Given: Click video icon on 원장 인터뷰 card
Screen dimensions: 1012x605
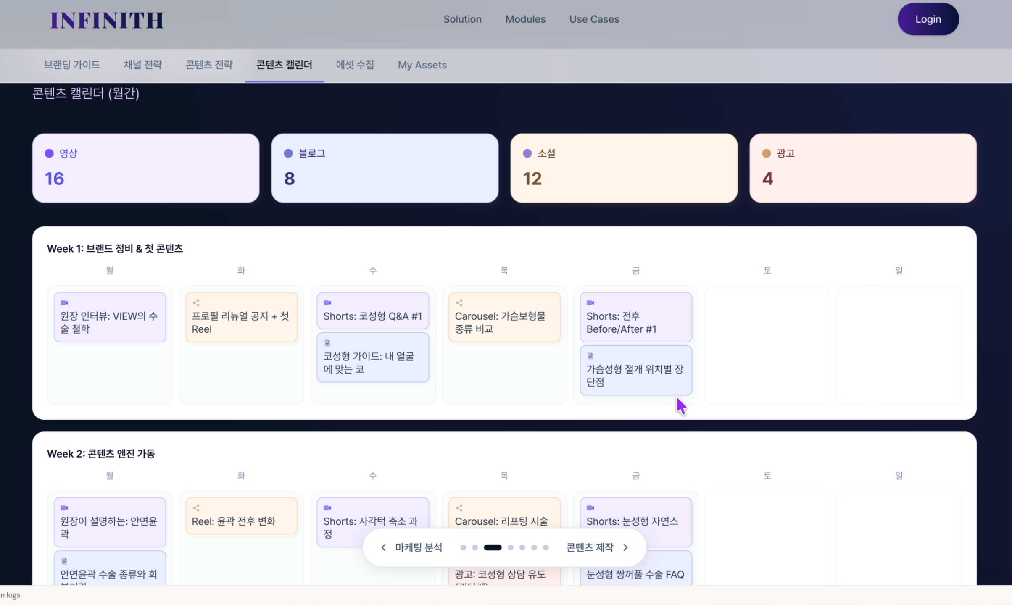Looking at the screenshot, I should tap(64, 302).
